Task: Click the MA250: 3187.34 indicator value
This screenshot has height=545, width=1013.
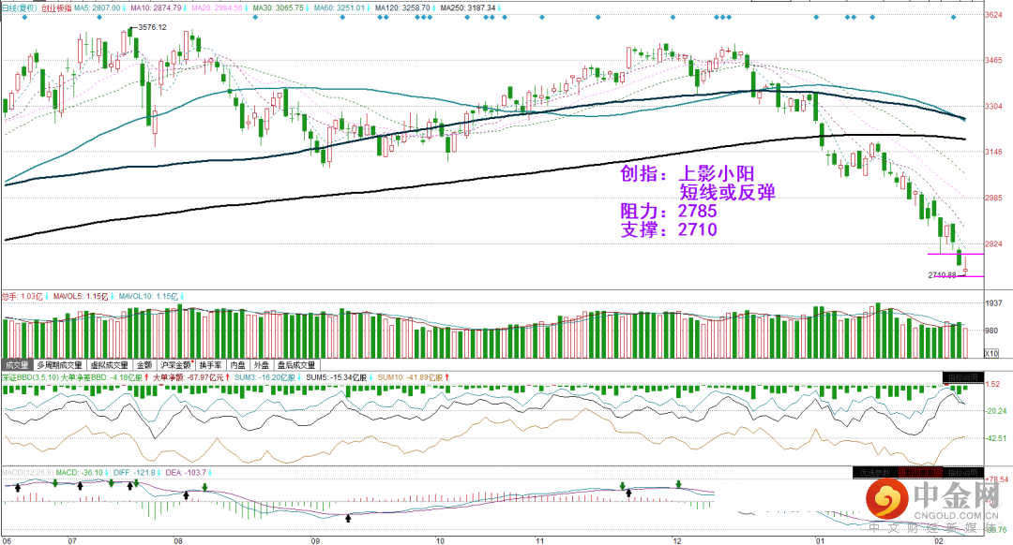Action: [468, 7]
